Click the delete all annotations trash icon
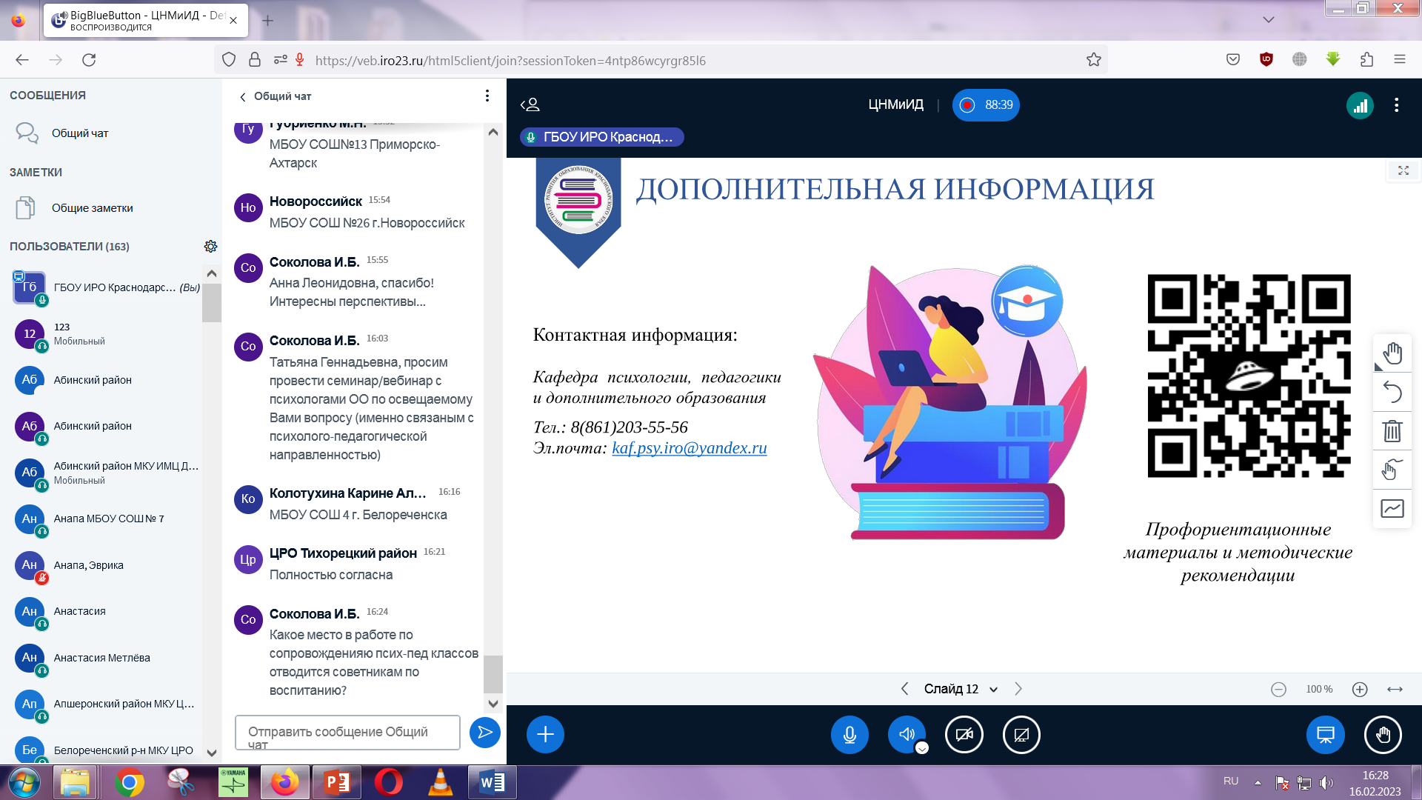 tap(1392, 430)
